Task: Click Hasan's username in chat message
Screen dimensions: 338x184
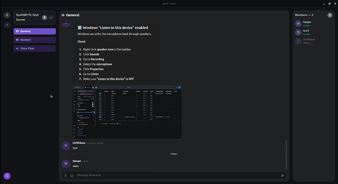Action: click(77, 161)
